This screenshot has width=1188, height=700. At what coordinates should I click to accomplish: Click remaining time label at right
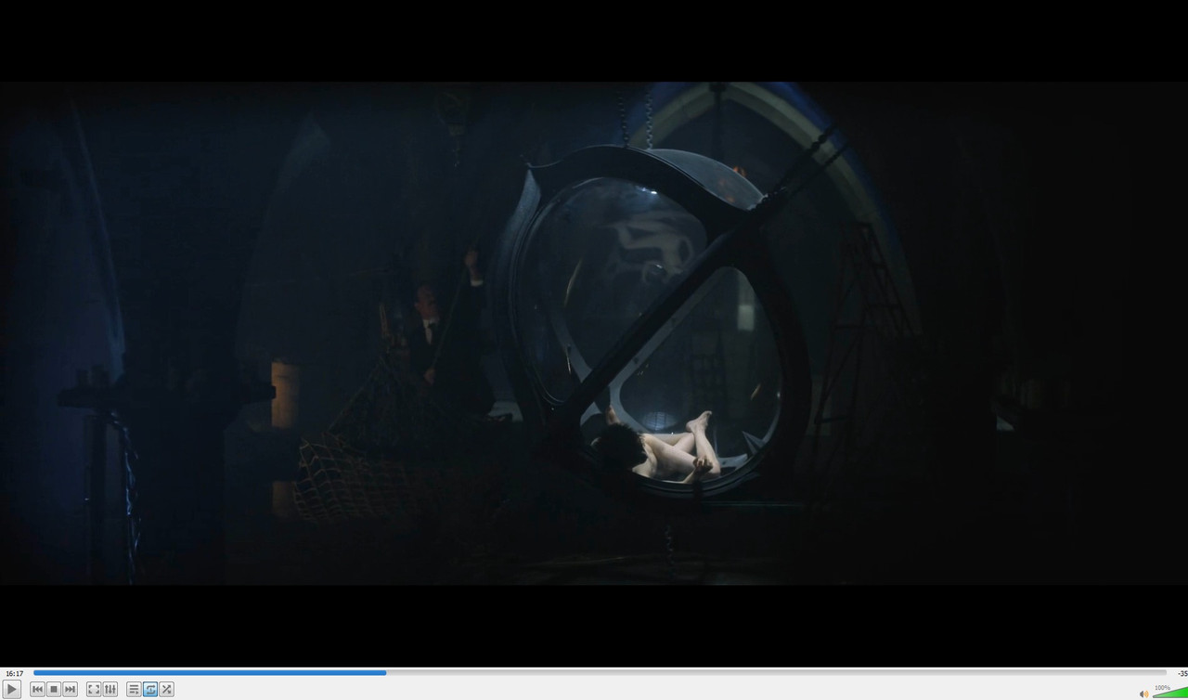click(1182, 673)
